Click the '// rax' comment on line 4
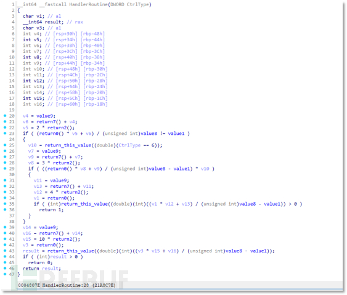Viewport: 347px width, 295px height. point(75,22)
